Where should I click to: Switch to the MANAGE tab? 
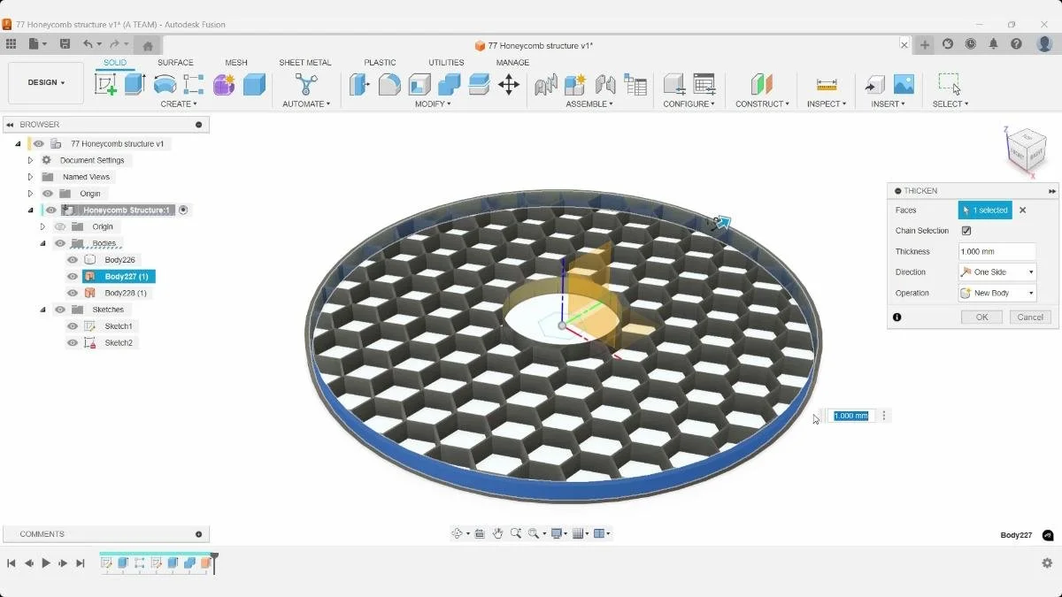[512, 63]
